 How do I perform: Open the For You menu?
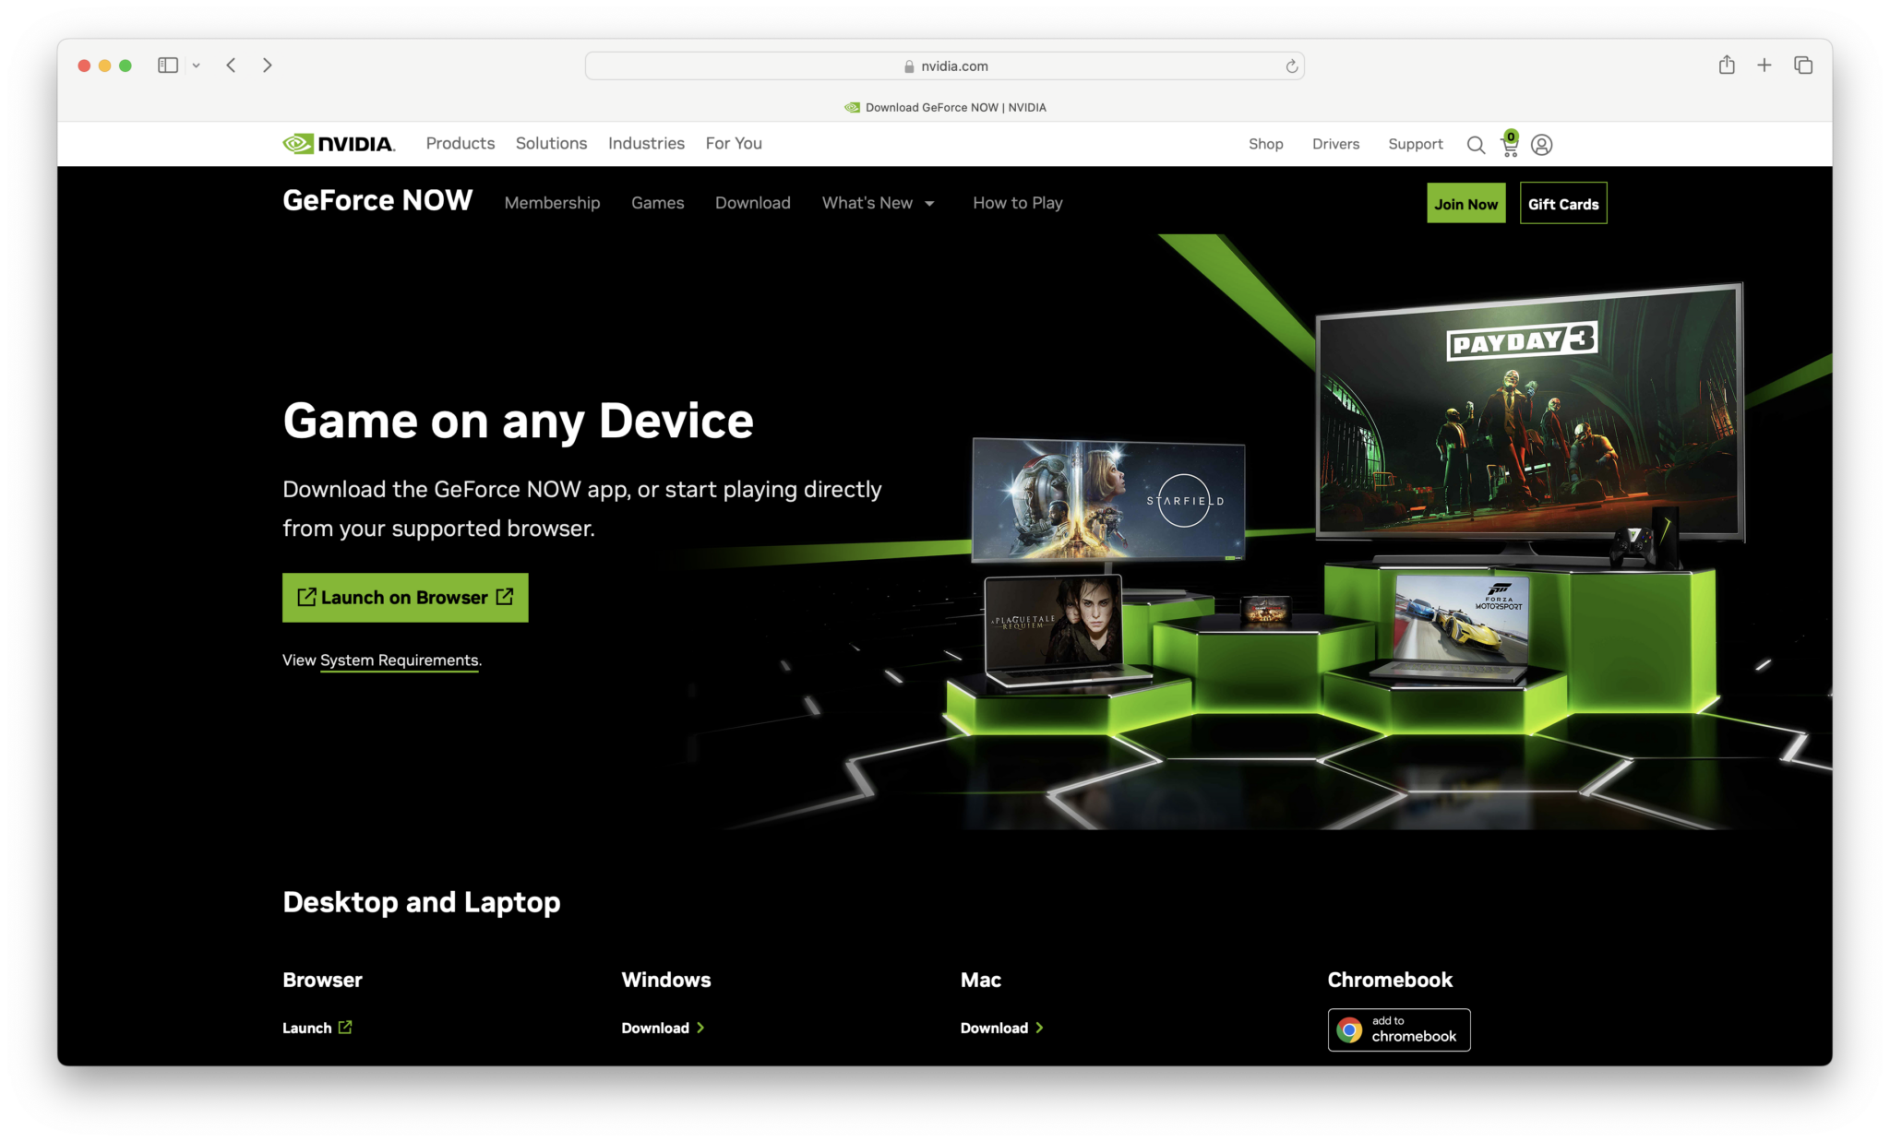[734, 144]
